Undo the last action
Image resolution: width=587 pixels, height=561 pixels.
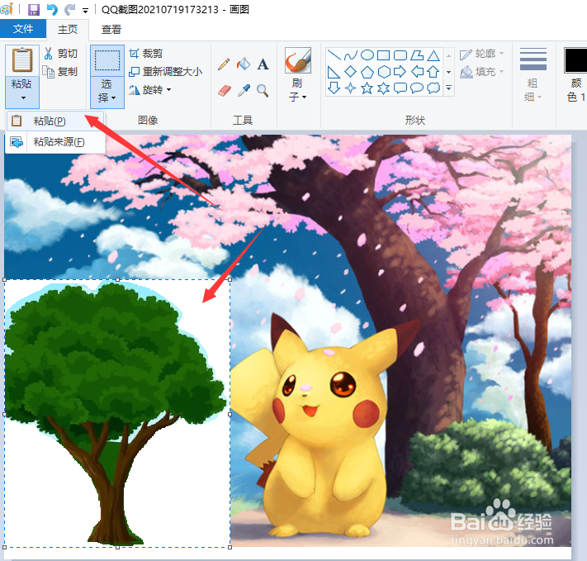coord(52,9)
